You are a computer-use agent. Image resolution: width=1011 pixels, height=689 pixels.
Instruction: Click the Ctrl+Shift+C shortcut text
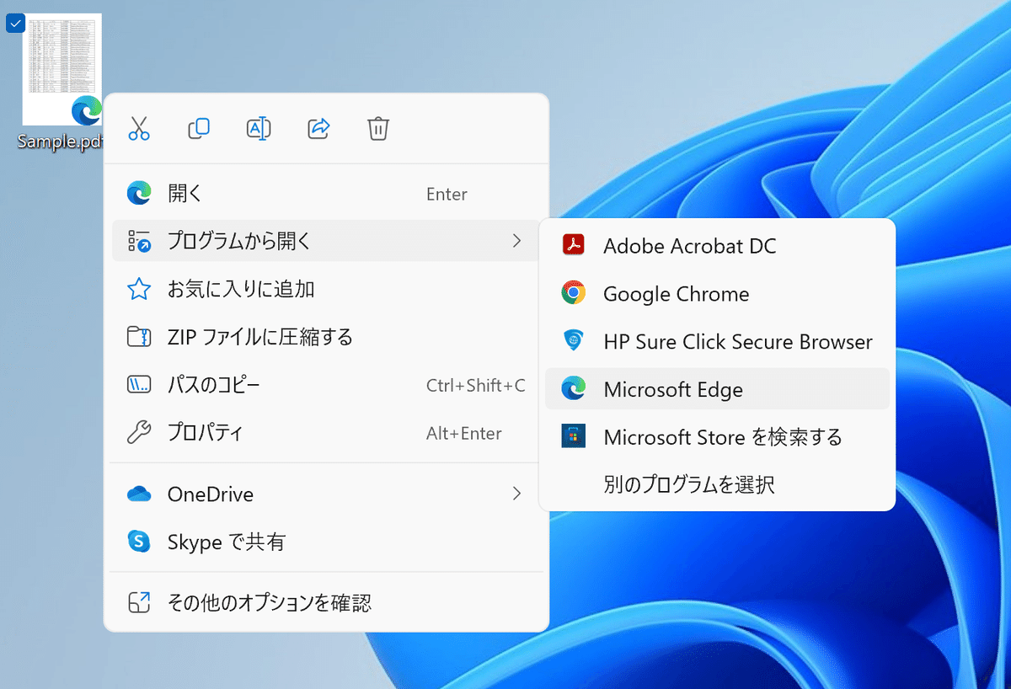(x=476, y=386)
